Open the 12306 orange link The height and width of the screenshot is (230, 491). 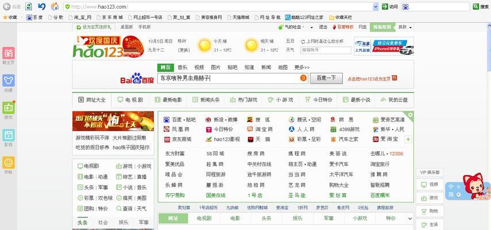point(396,154)
